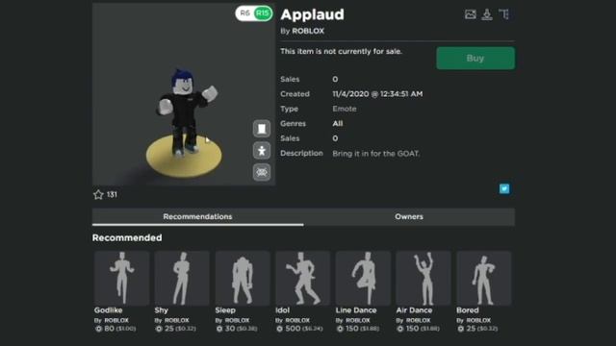Open the Air Dance emote thumbnail
The width and height of the screenshot is (616, 346).
tap(423, 278)
